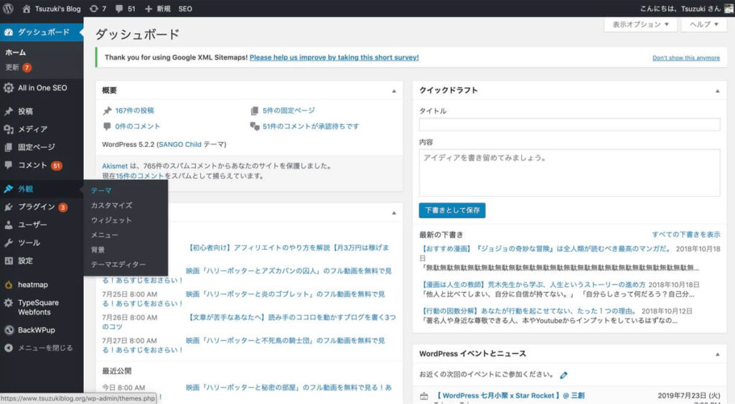Click the WordPress logo icon

pos(8,9)
